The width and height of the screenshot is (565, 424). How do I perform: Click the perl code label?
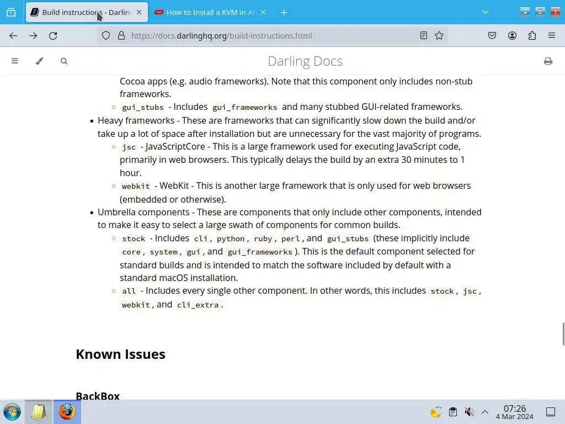(290, 239)
